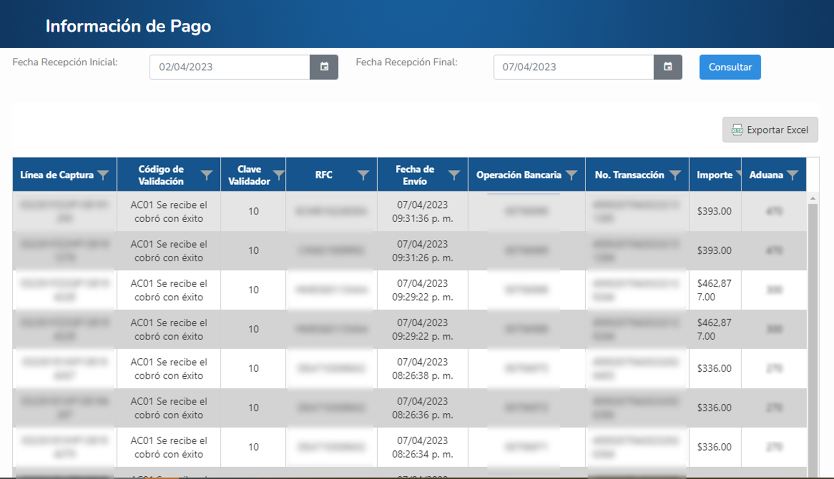Filter the Línea de Captura column
The width and height of the screenshot is (834, 479).
click(103, 175)
